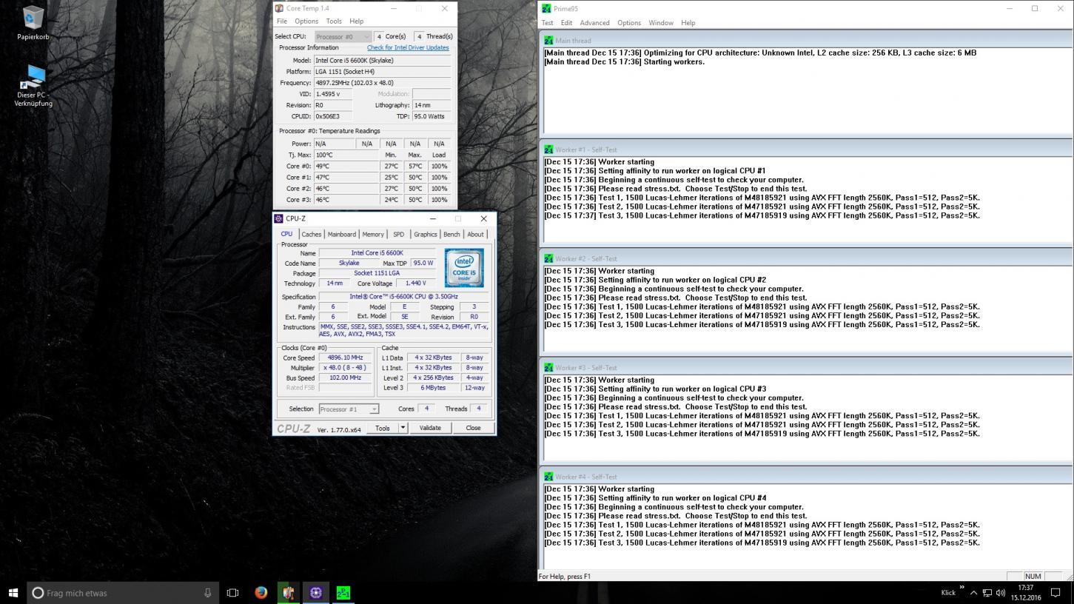Switch to the Bench tab in CPU-Z
Screen dimensions: 1074x604
(x=452, y=235)
